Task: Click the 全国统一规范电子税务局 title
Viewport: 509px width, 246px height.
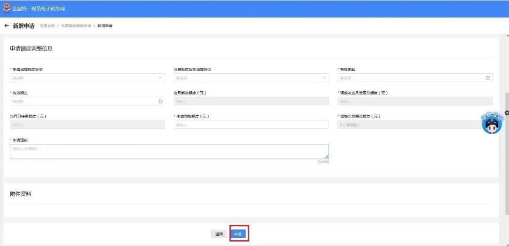Action: 39,8
